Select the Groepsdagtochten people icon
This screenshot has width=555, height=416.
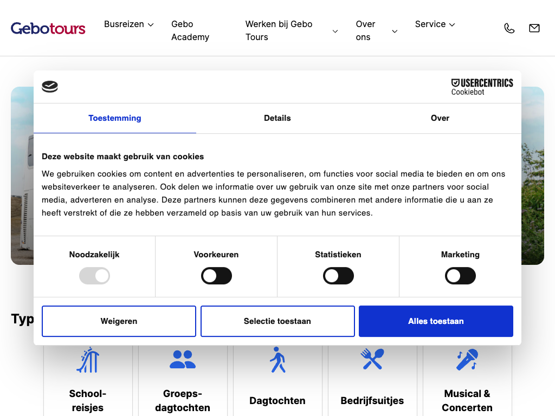pyautogui.click(x=183, y=359)
